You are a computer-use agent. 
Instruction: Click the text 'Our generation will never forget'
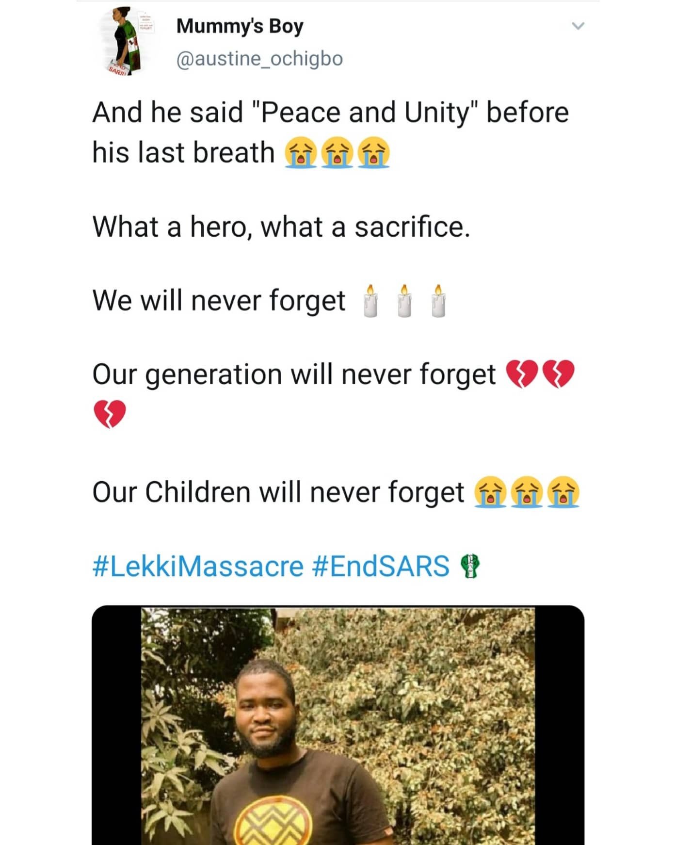294,374
